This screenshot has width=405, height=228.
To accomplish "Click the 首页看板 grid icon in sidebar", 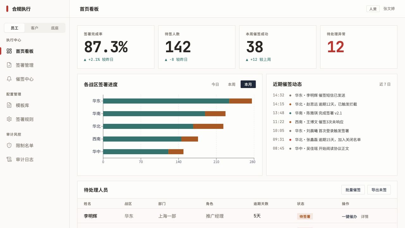I will click(x=9, y=51).
